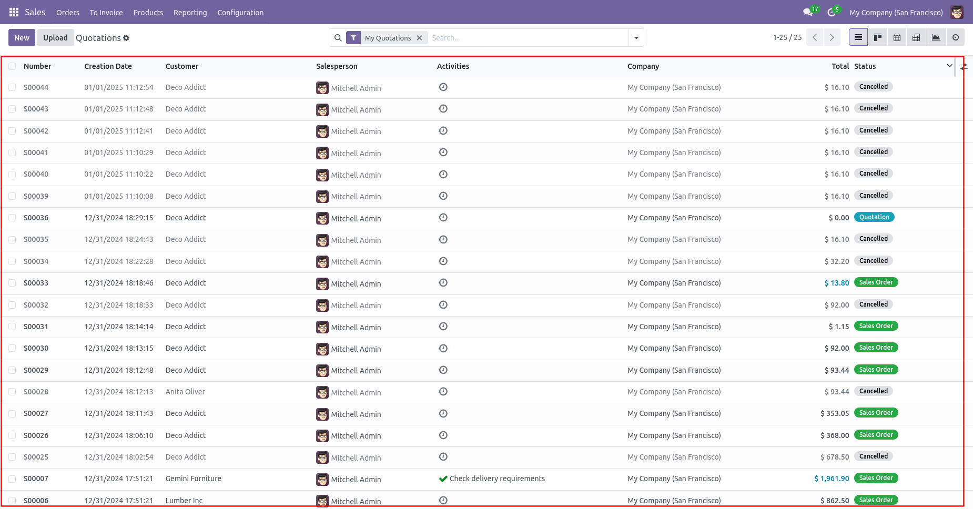Remove the My Quotations filter

(x=419, y=38)
